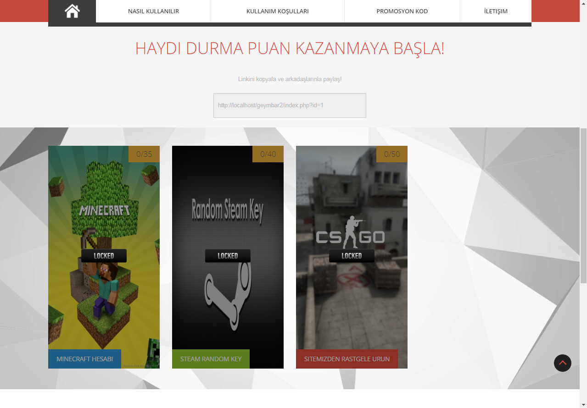Go to the home page icon
This screenshot has width=587, height=408.
coord(72,11)
